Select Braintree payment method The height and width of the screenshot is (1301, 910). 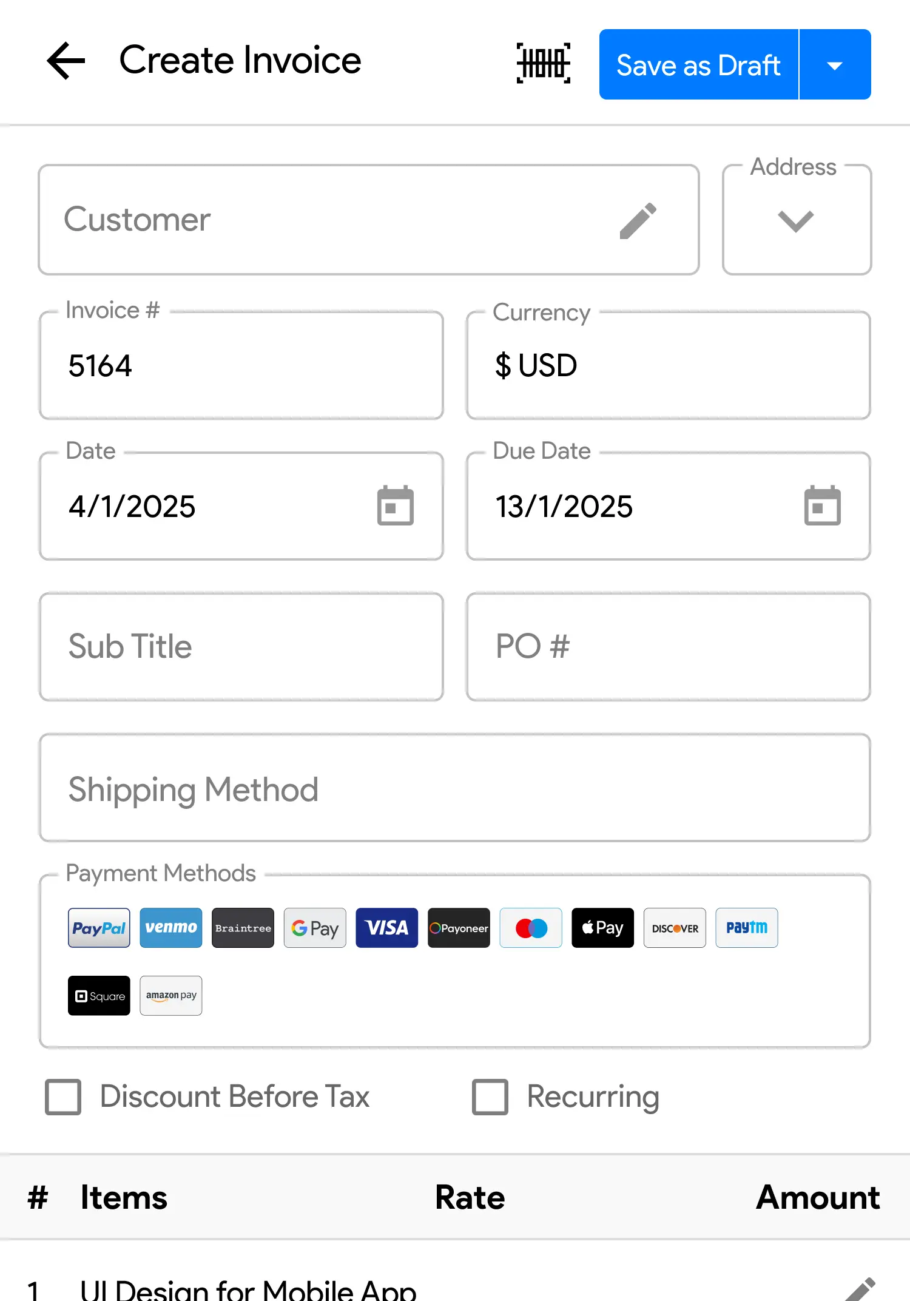click(243, 928)
